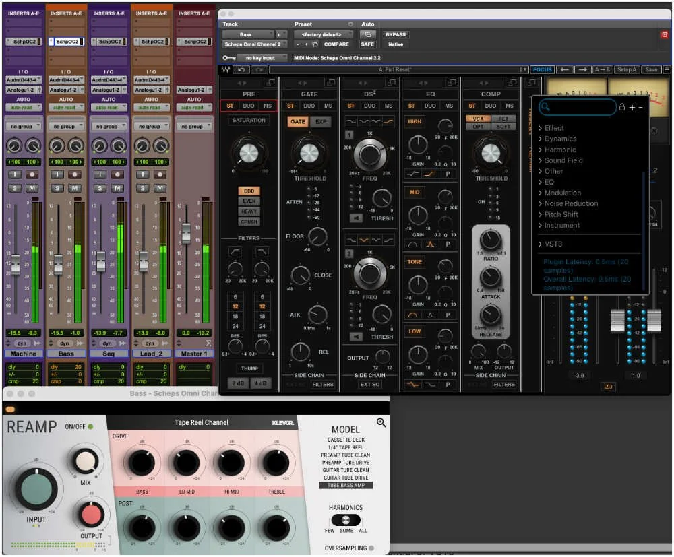Image resolution: width=674 pixels, height=557 pixels.
Task: Expand the COMP module window icon
Action: (x=512, y=82)
